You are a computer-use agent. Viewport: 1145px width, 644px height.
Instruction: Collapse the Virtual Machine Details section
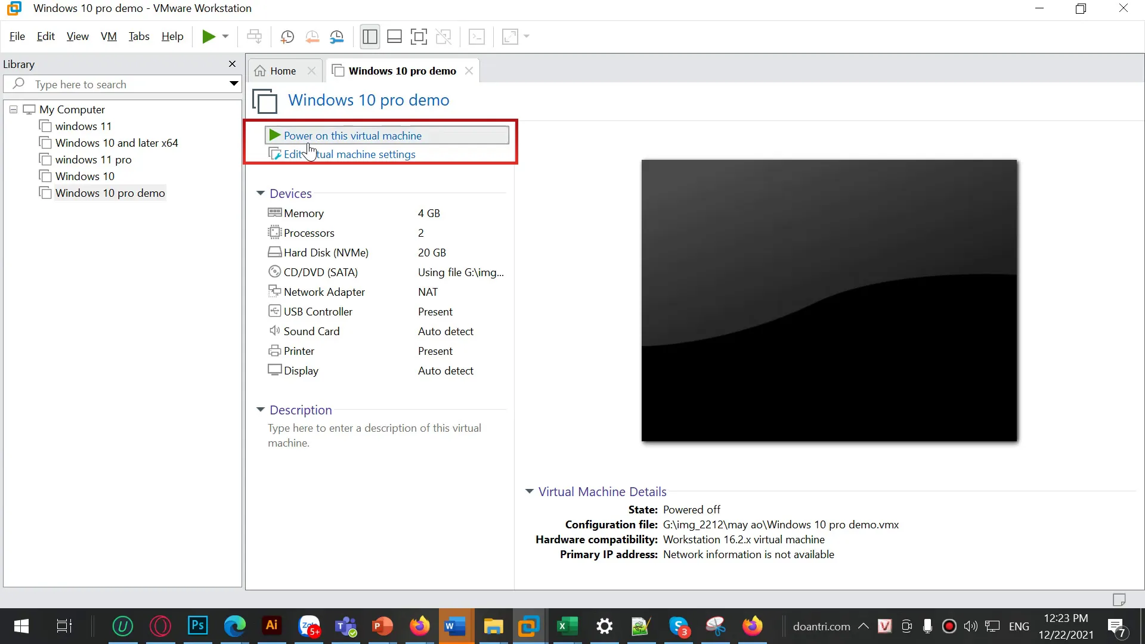(529, 491)
